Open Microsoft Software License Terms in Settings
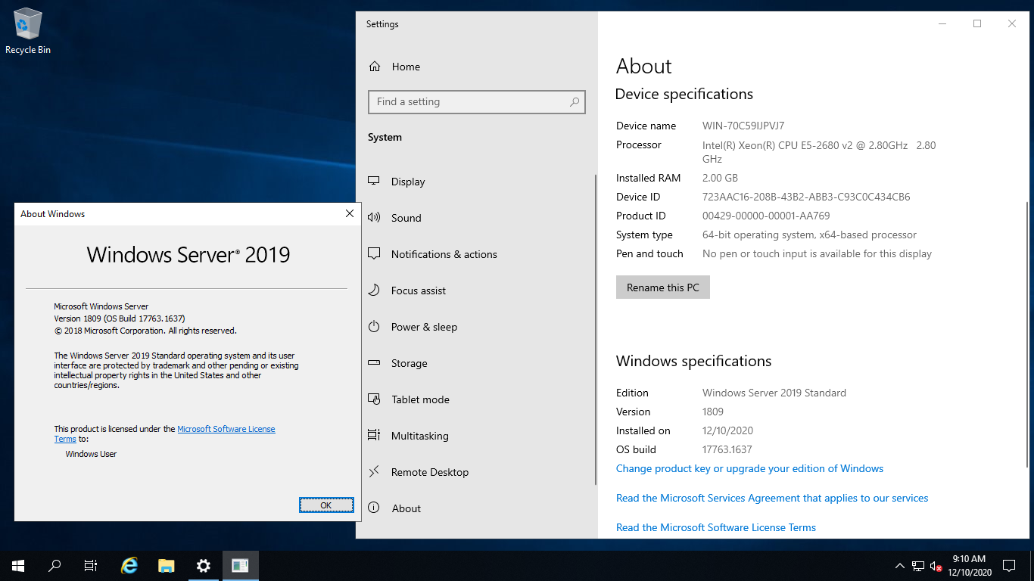Screen dimensions: 1034x581 716,527
